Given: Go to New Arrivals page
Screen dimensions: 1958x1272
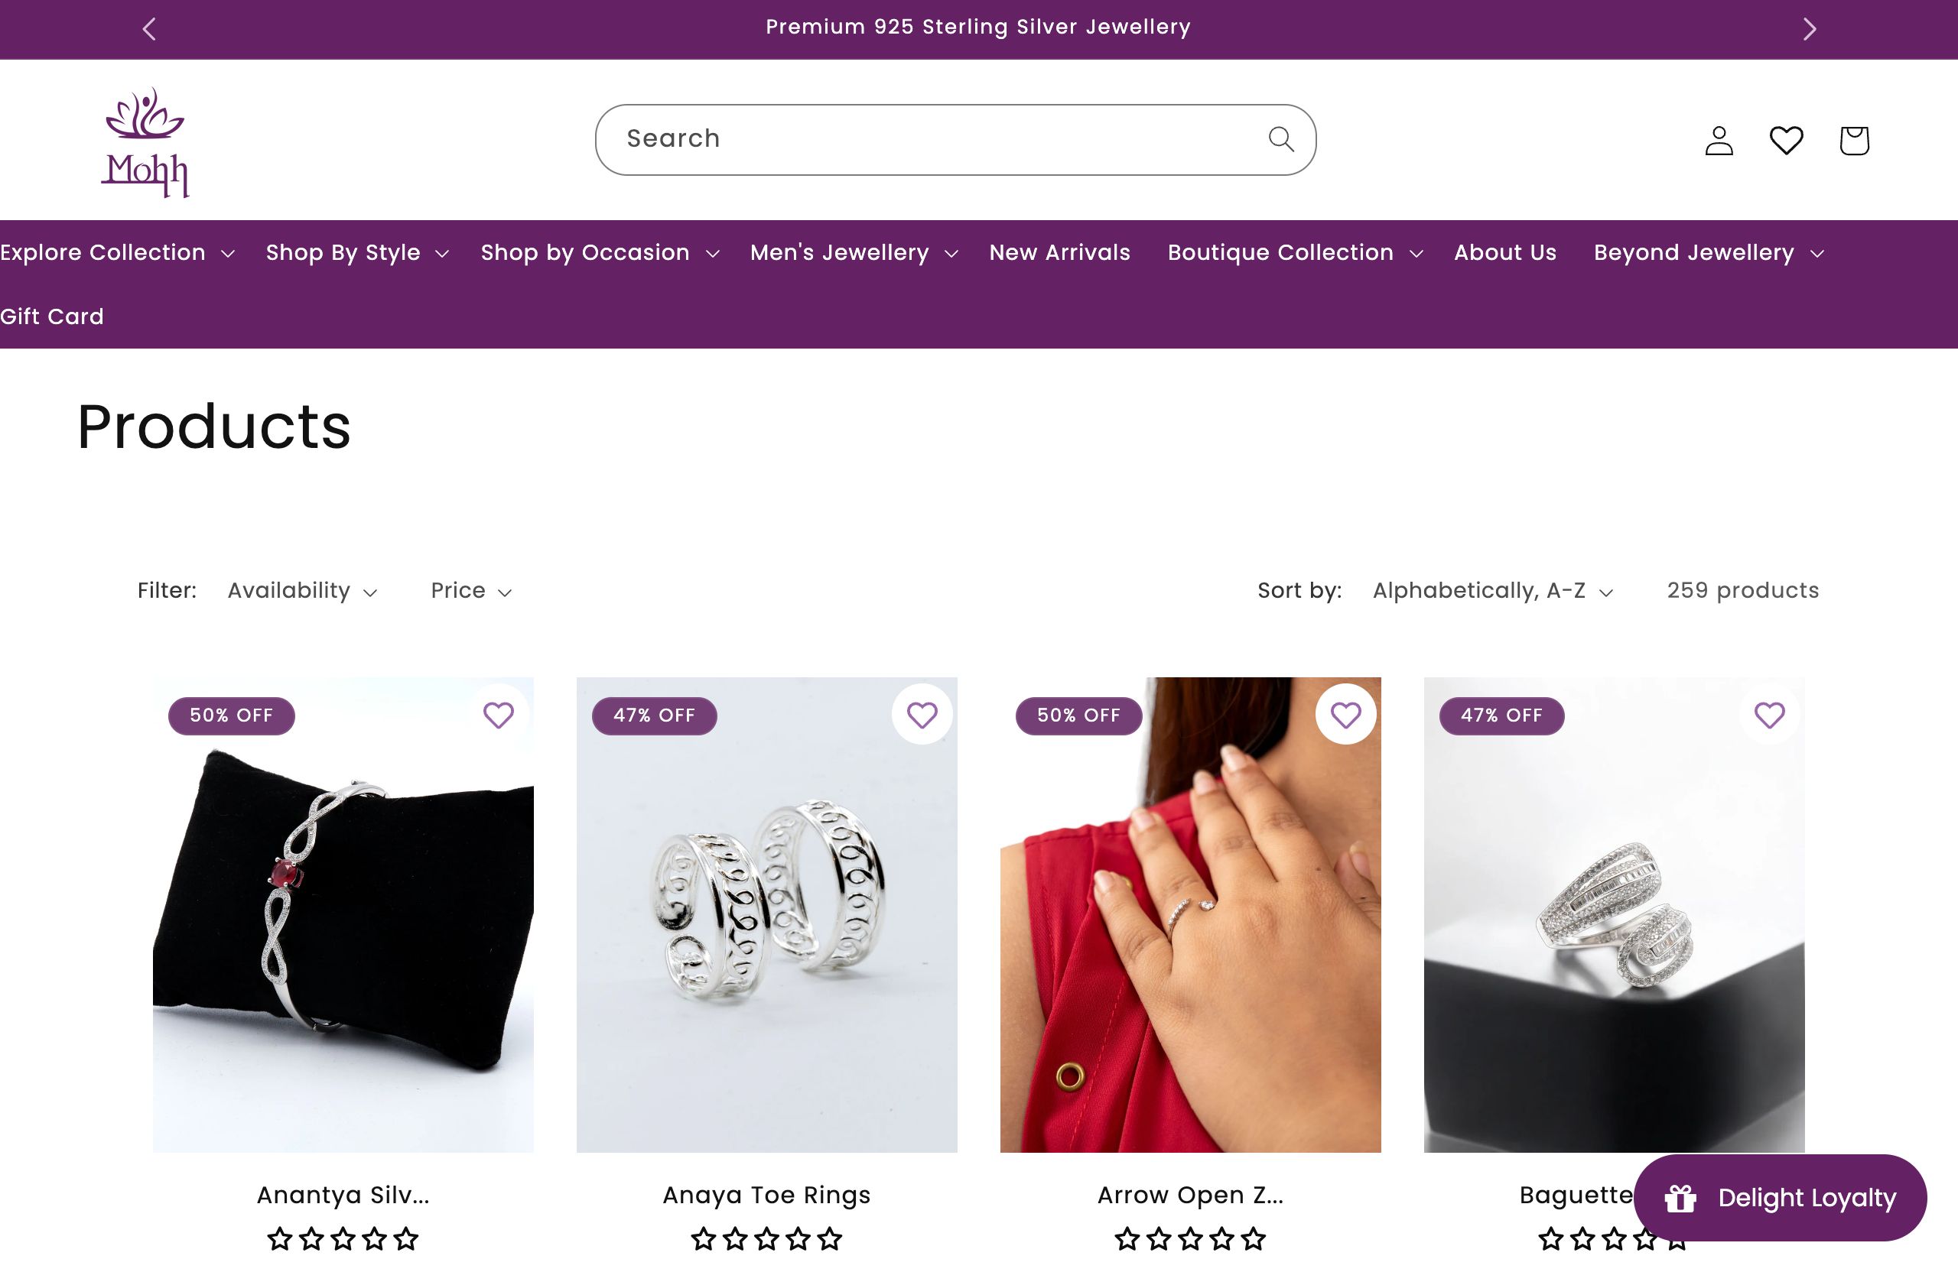Looking at the screenshot, I should (x=1059, y=253).
